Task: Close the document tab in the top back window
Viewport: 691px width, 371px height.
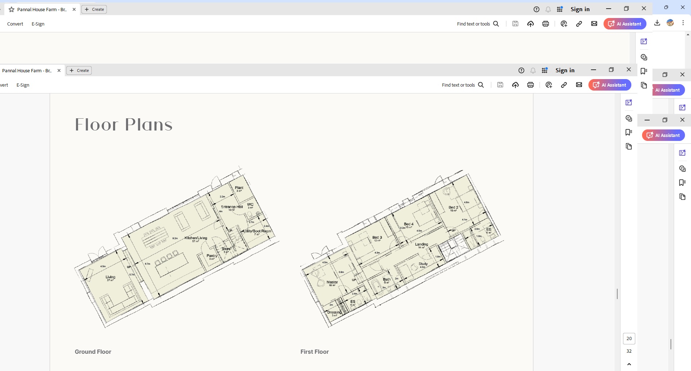Action: point(74,9)
